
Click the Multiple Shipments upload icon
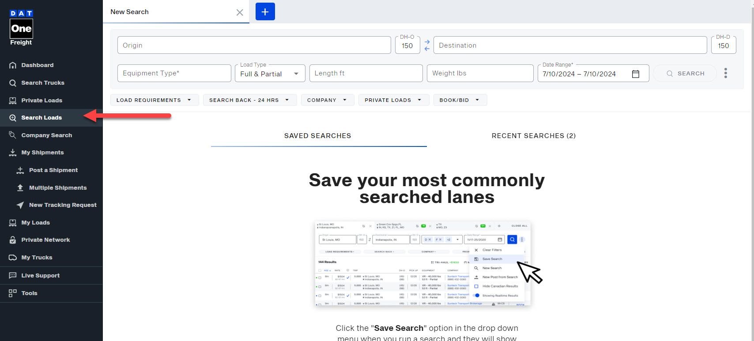(x=20, y=187)
